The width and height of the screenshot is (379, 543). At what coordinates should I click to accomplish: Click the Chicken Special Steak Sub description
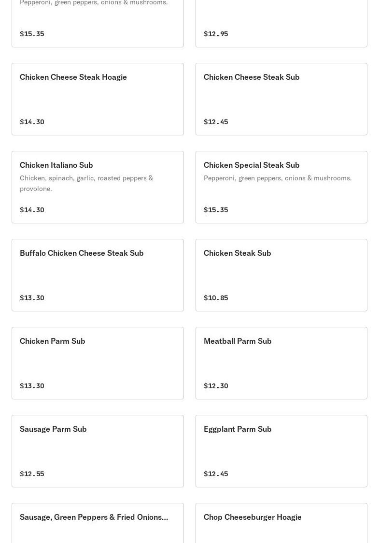tap(278, 178)
